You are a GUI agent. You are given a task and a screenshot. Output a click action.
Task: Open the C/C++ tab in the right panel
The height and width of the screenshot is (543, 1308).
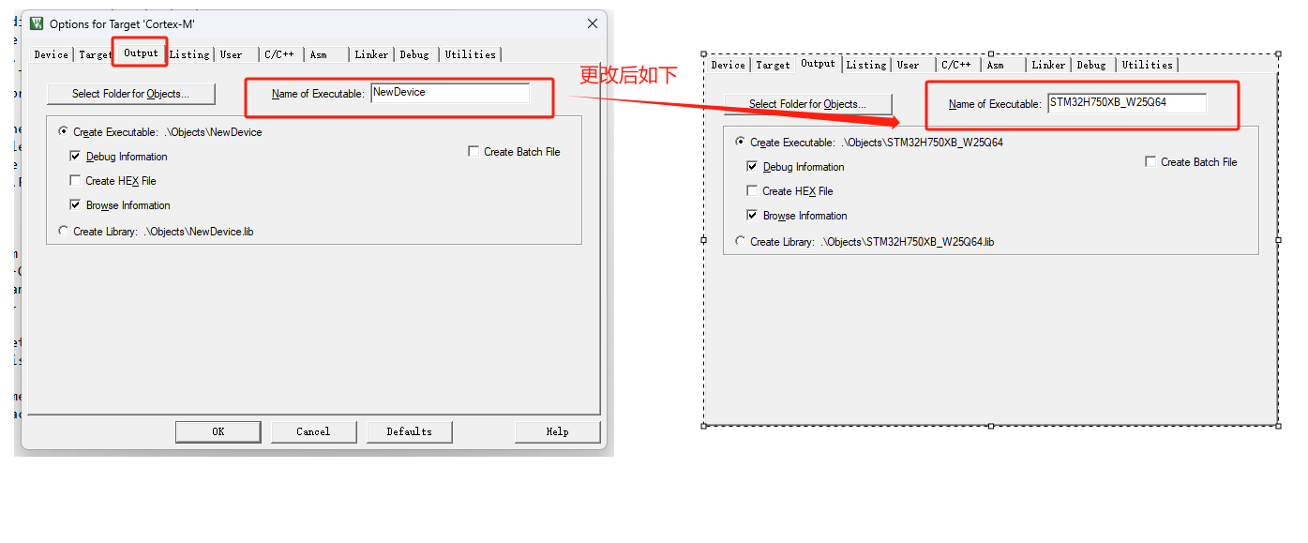956,65
